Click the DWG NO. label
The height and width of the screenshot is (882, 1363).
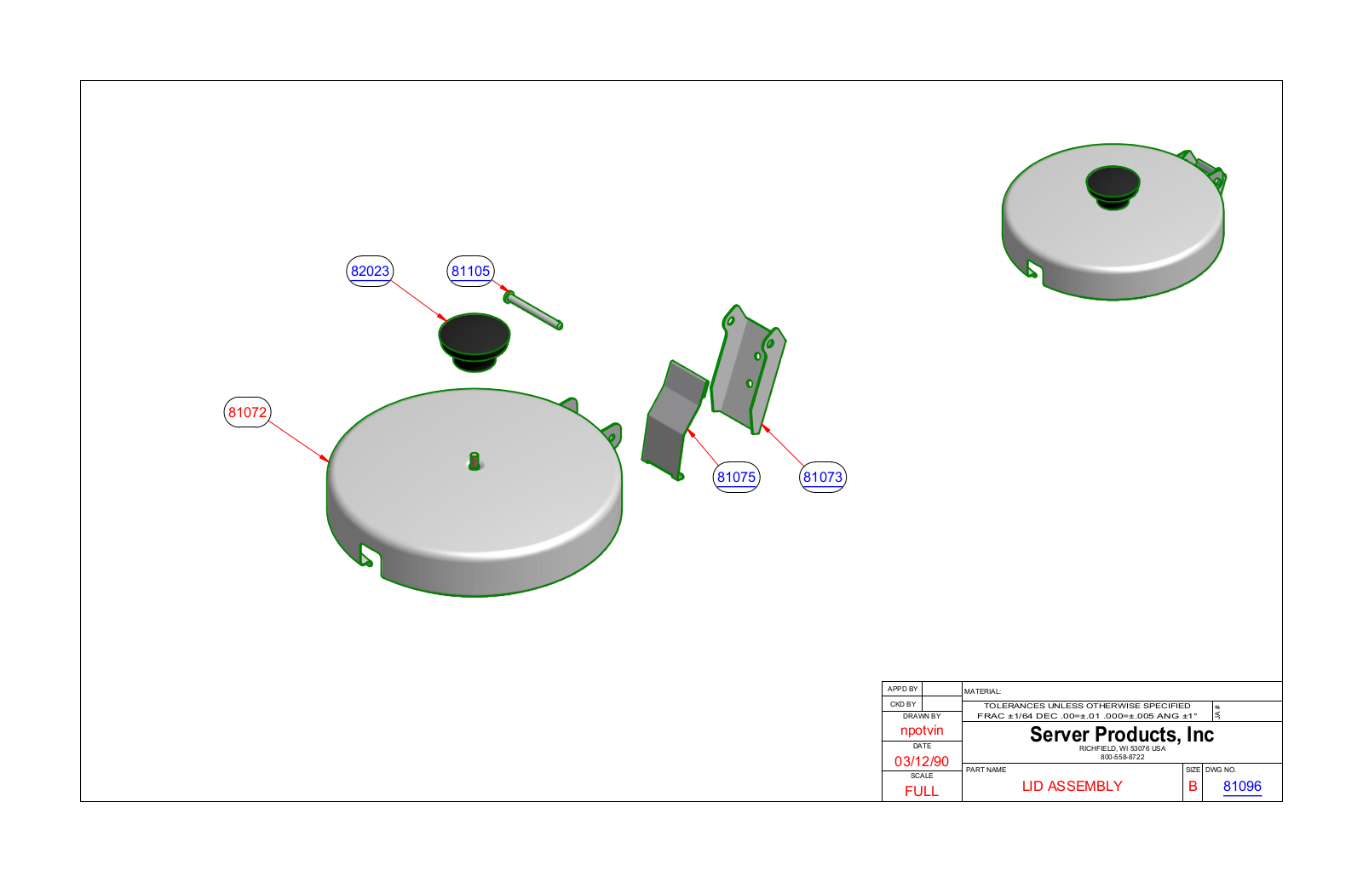[1221, 770]
